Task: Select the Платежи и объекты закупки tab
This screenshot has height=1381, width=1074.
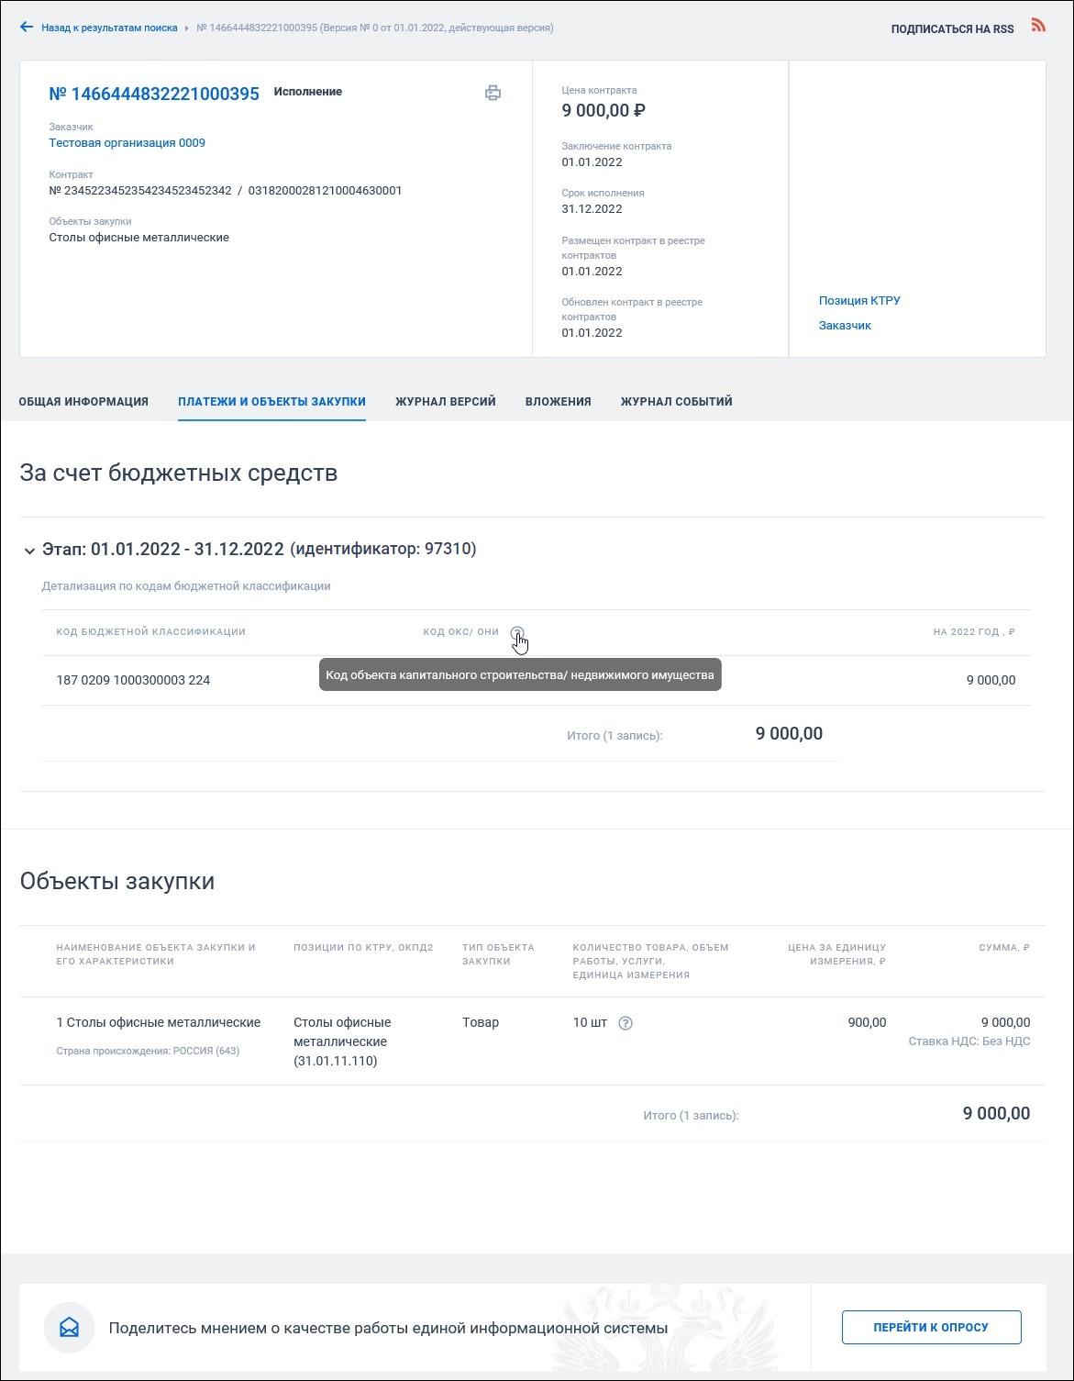Action: [271, 402]
